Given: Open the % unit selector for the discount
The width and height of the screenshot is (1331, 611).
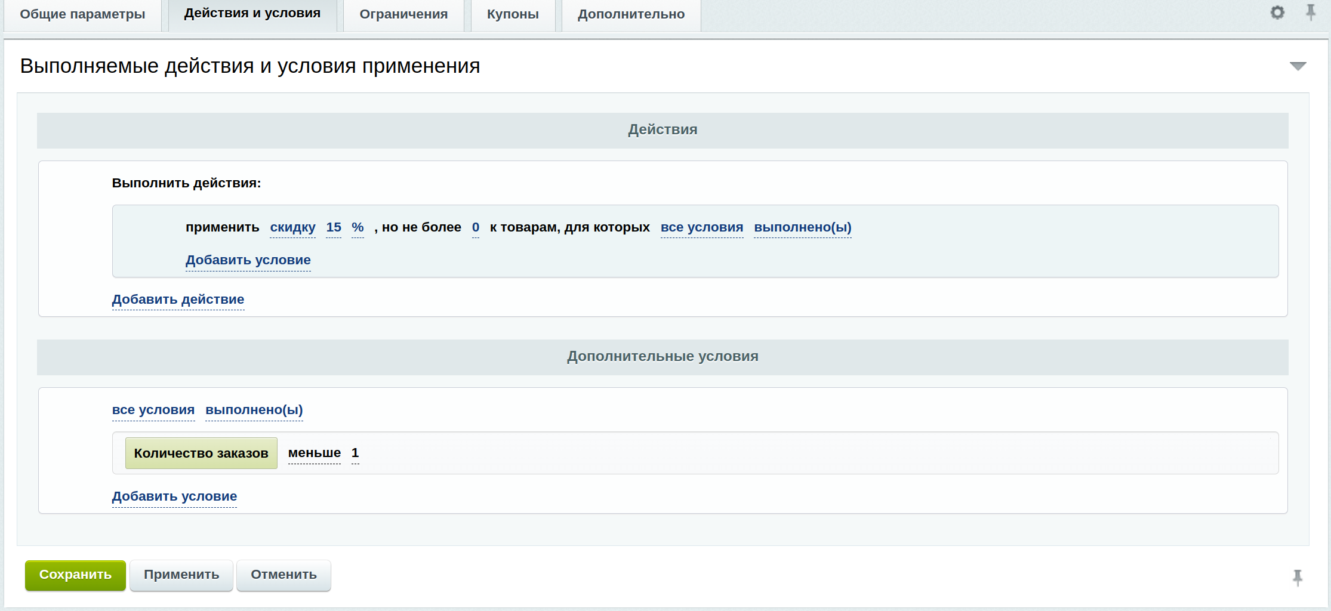Looking at the screenshot, I should (358, 227).
